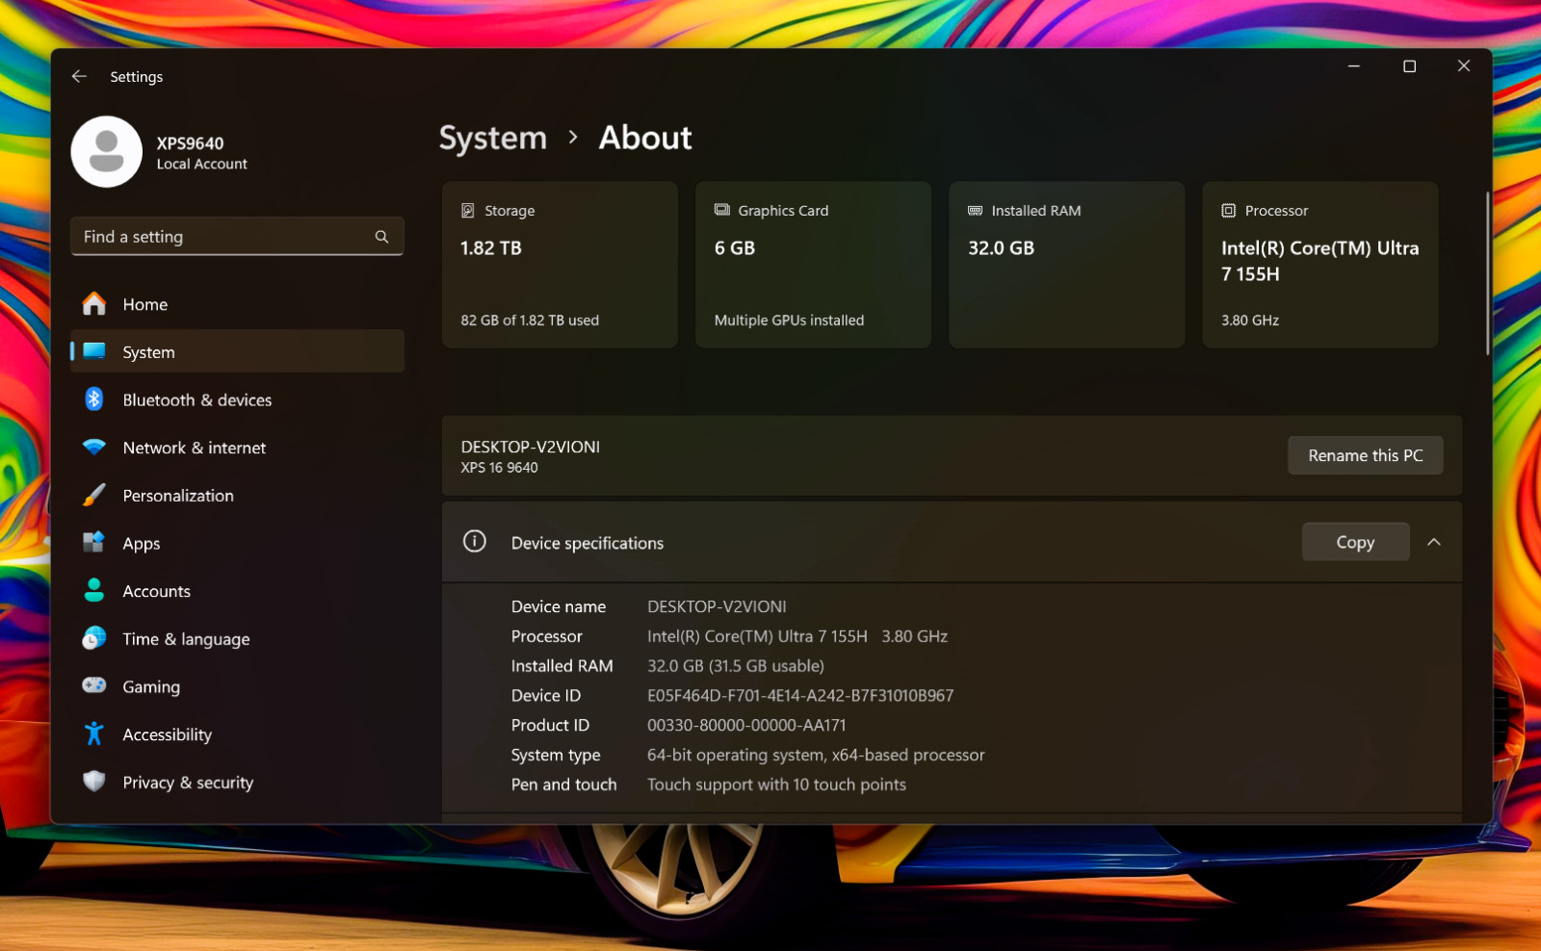1541x951 pixels.
Task: Click the user profile avatar picture
Action: click(x=107, y=152)
